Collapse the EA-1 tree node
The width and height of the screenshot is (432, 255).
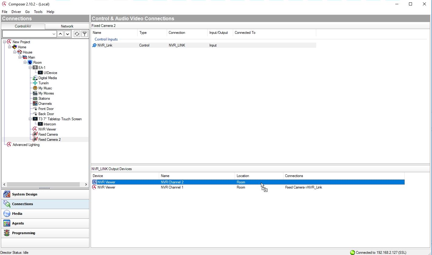click(x=30, y=68)
